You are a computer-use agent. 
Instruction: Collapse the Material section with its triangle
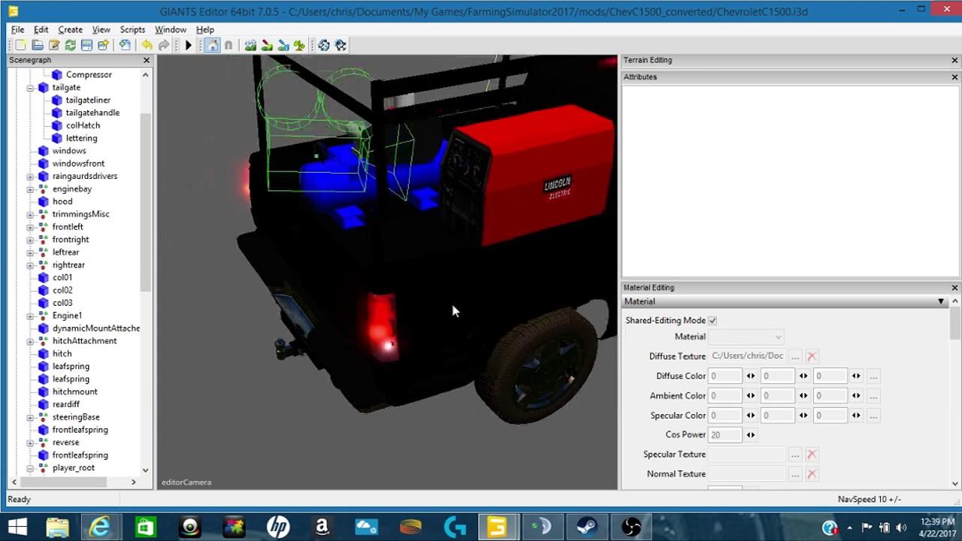(940, 301)
